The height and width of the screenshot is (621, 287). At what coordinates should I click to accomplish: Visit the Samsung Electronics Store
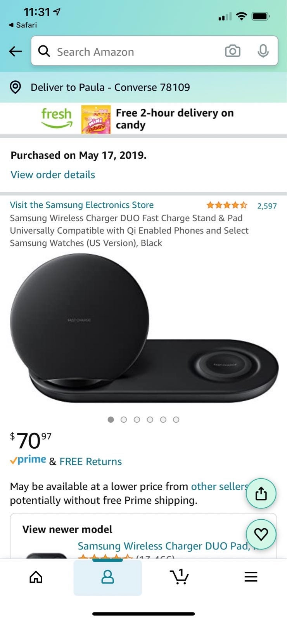[82, 205]
